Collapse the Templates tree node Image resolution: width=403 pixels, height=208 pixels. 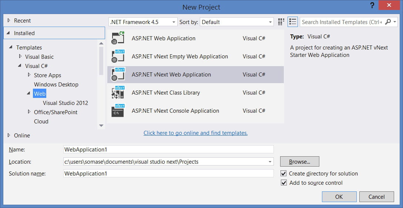(x=11, y=47)
